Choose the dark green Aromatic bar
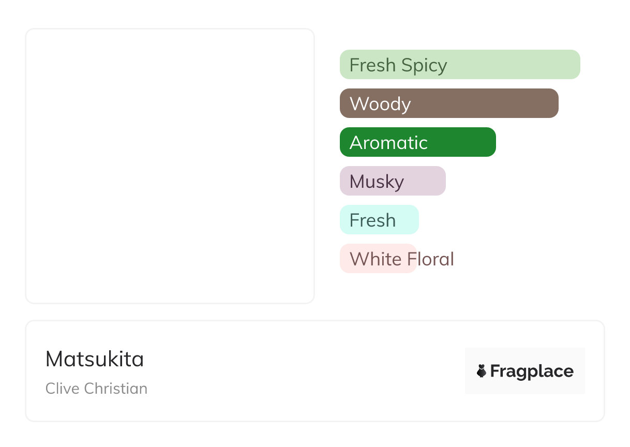The width and height of the screenshot is (630, 447). [418, 142]
